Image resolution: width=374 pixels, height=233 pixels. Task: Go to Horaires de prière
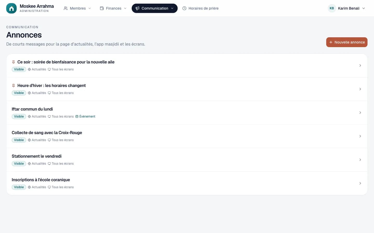201,8
